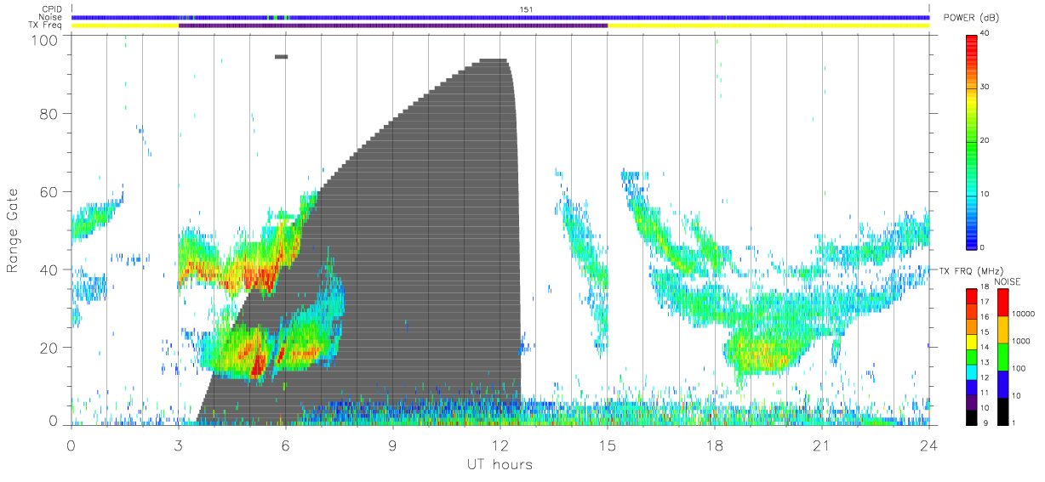Click the UT hours tick label '21'
The image size is (1045, 482).
(821, 445)
